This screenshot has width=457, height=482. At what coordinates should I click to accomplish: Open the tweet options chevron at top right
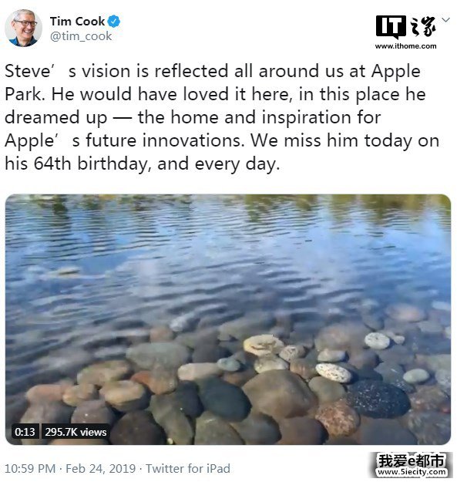[445, 20]
